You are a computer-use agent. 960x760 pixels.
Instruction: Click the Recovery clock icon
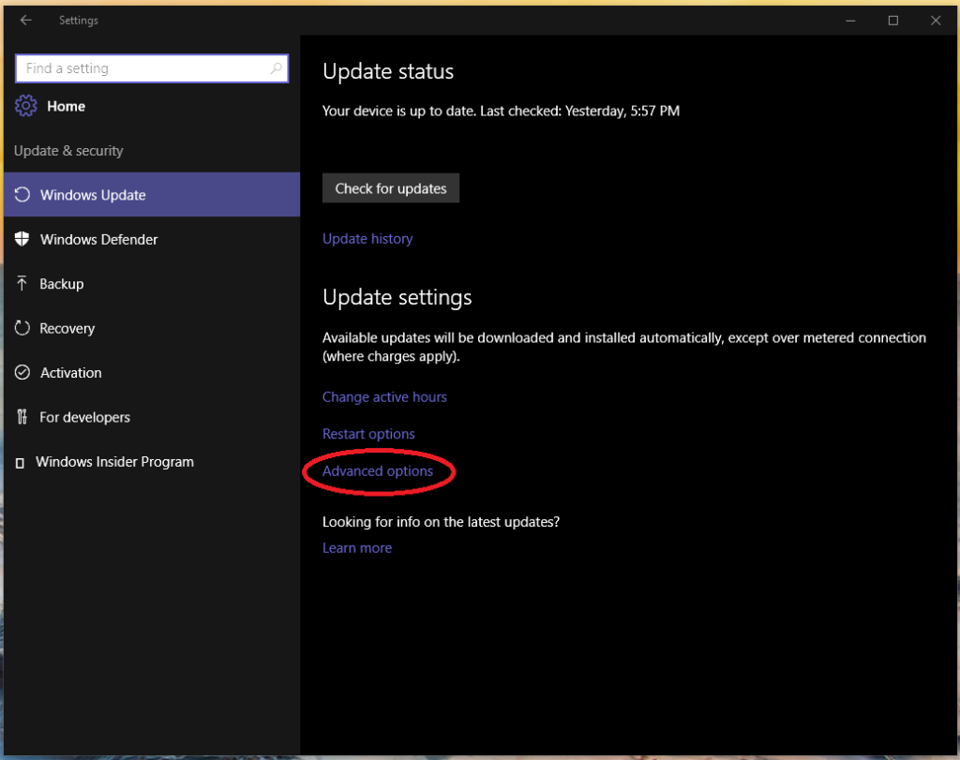(x=22, y=328)
